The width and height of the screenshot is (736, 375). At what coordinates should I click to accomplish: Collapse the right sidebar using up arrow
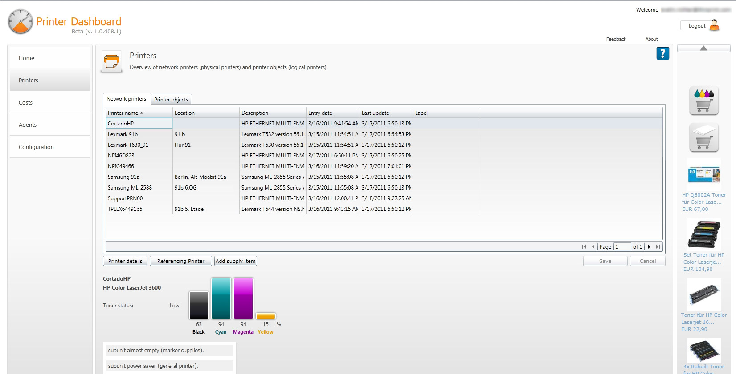(x=703, y=48)
